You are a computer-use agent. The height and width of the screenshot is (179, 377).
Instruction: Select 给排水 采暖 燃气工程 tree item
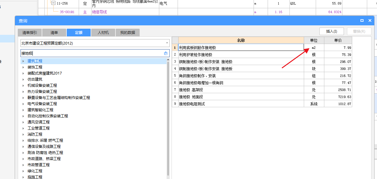(x=45, y=141)
